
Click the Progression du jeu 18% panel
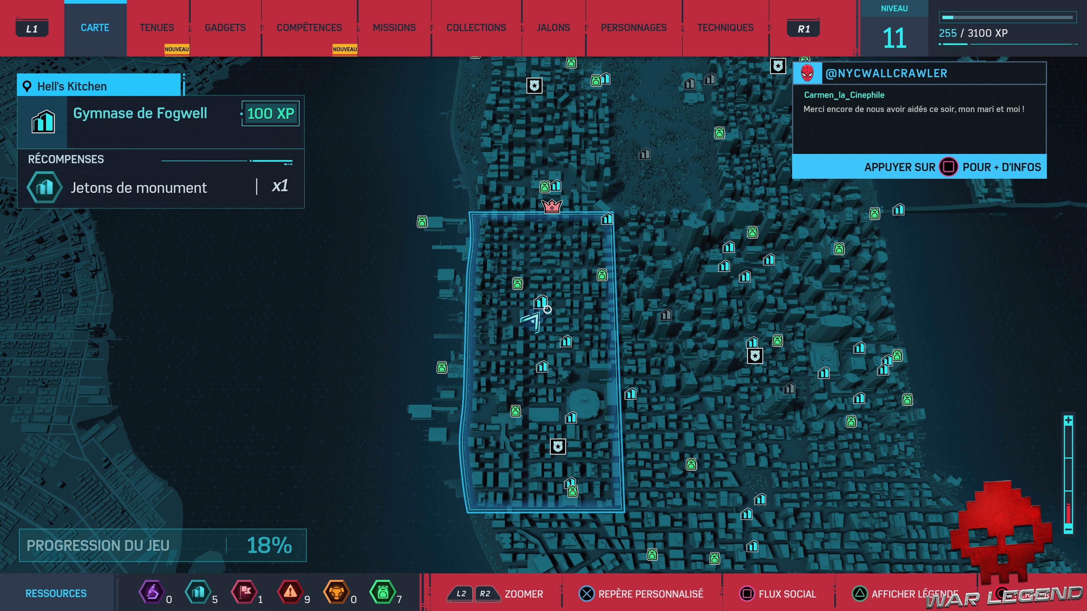[162, 545]
